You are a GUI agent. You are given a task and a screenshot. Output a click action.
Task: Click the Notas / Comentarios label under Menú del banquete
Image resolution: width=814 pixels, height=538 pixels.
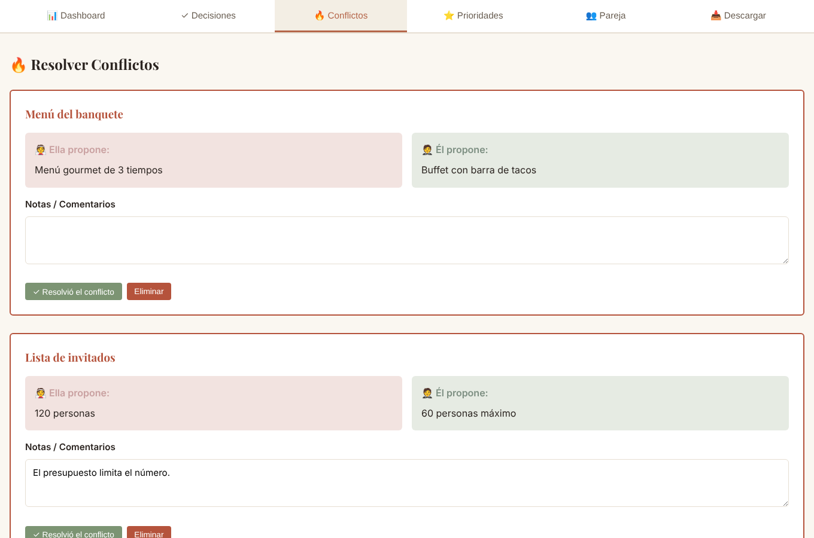pos(70,204)
